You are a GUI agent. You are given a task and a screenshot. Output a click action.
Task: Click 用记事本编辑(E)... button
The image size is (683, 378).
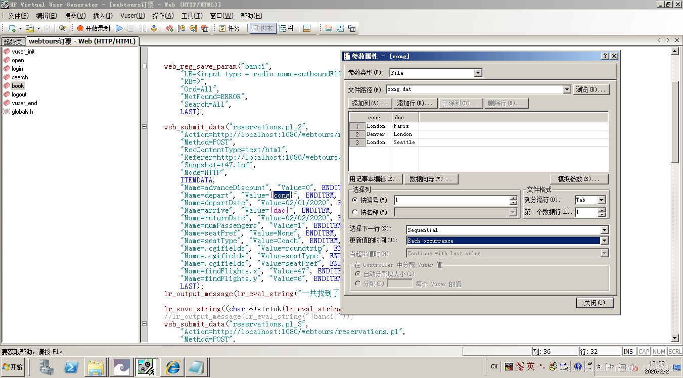tap(376, 179)
